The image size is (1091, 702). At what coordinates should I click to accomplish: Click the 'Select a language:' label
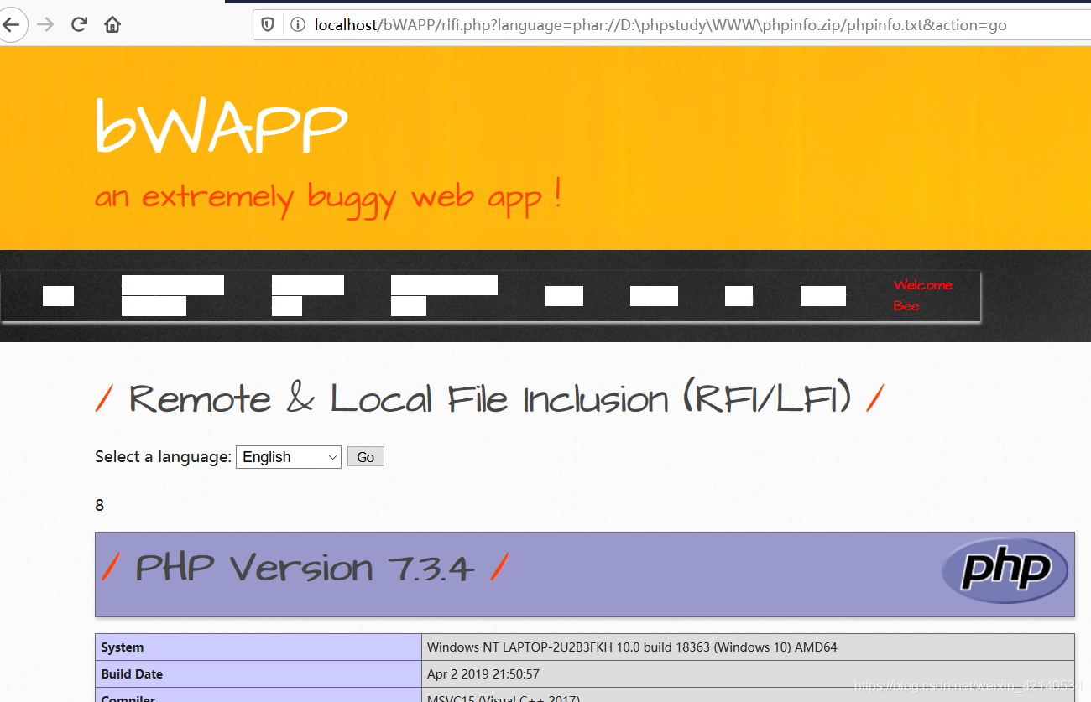tap(163, 457)
